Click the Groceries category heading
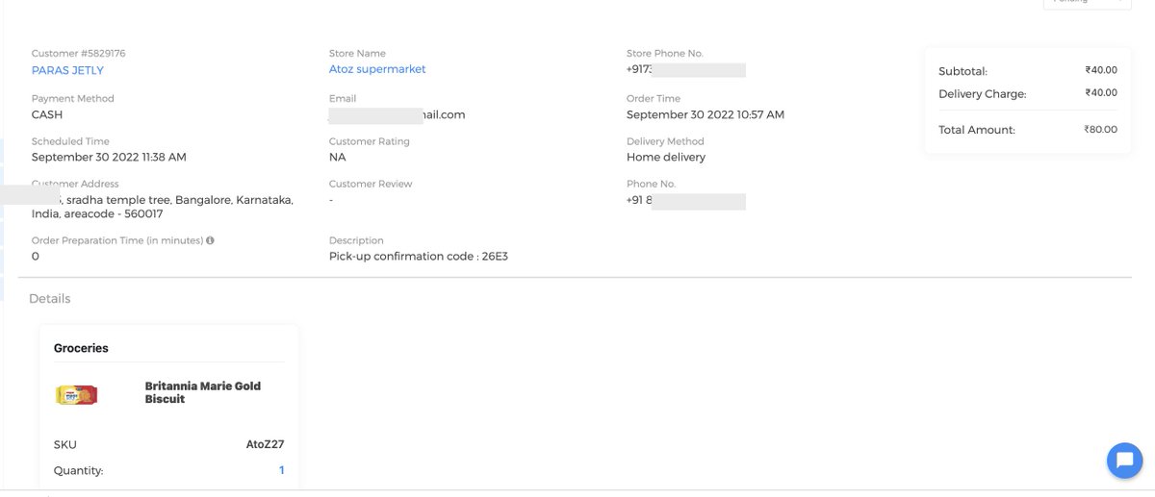This screenshot has width=1155, height=497. 81,348
